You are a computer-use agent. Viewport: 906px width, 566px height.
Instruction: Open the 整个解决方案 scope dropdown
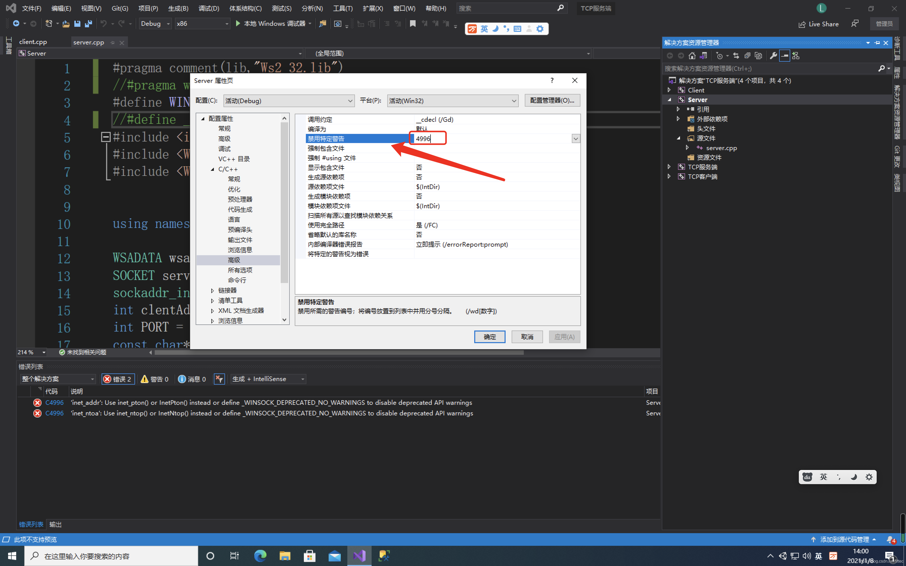(x=58, y=379)
